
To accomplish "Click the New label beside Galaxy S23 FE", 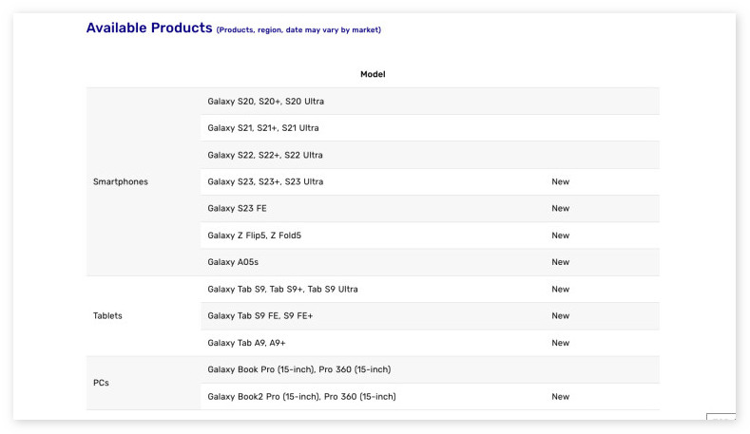I will [x=560, y=209].
